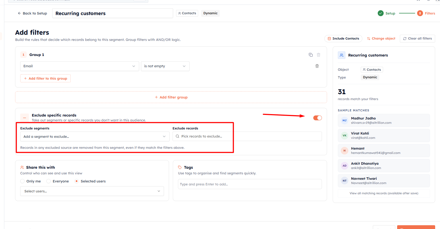Delete Group 1 with the header trash icon
This screenshot has width=440, height=229.
coord(318,55)
